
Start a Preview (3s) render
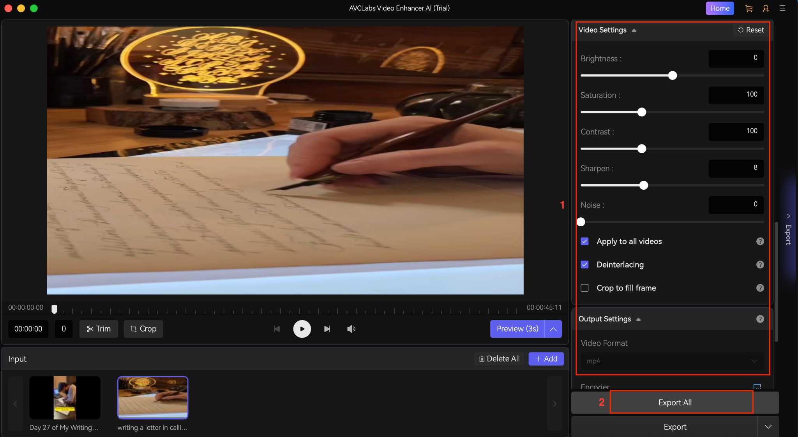click(x=517, y=329)
